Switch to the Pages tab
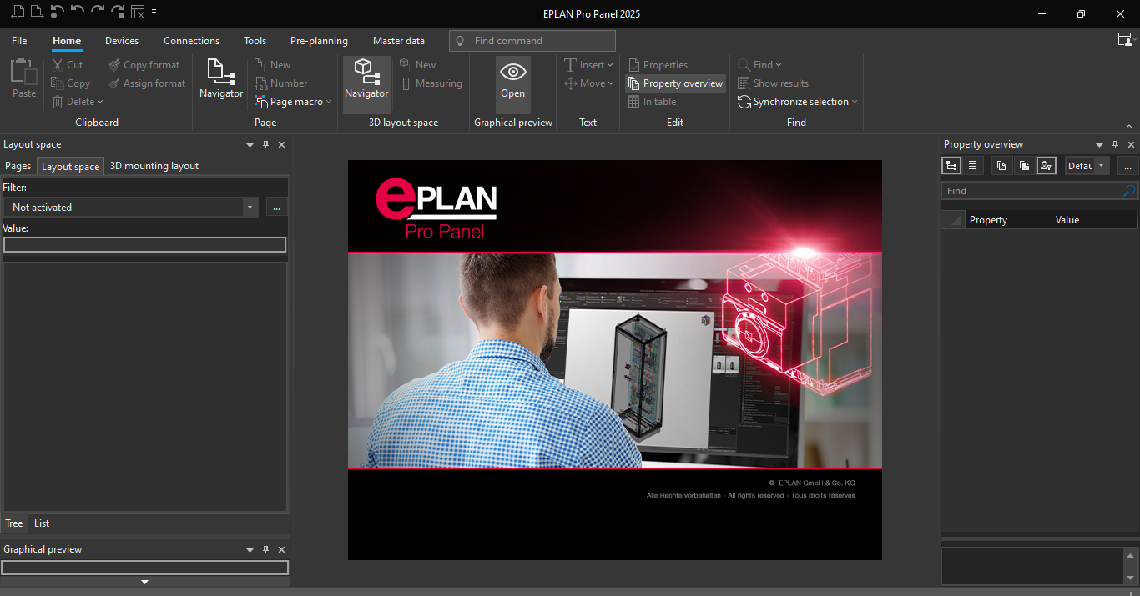 (18, 166)
